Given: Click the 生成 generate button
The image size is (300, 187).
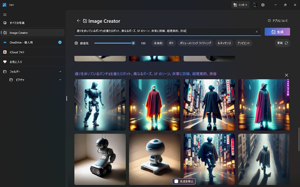Looking at the screenshot, I should (277, 32).
